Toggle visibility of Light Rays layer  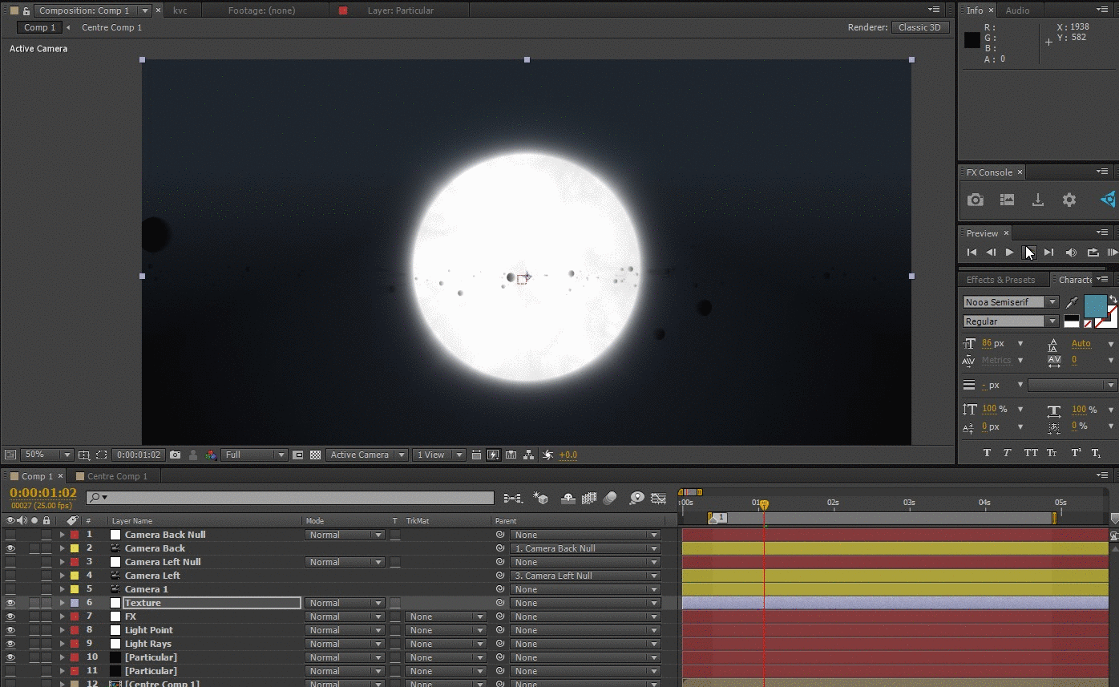[x=10, y=644]
